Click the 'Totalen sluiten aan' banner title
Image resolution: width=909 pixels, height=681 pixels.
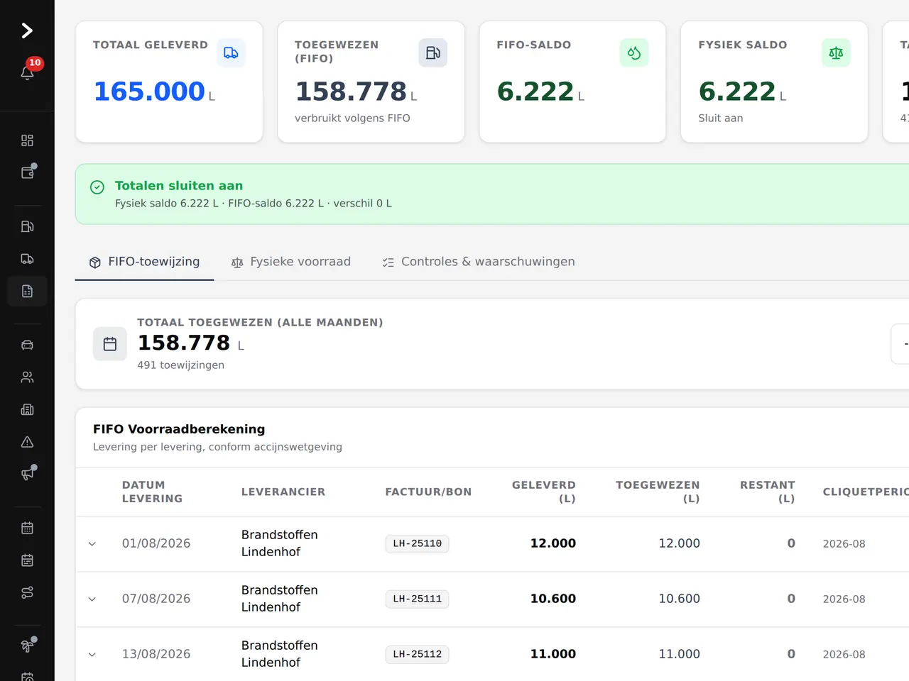tap(179, 186)
